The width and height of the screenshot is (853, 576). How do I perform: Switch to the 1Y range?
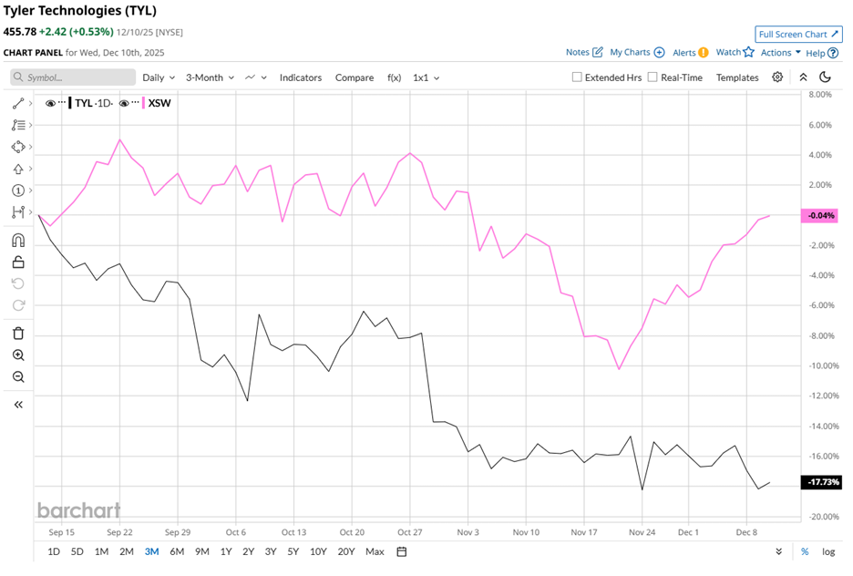click(226, 551)
